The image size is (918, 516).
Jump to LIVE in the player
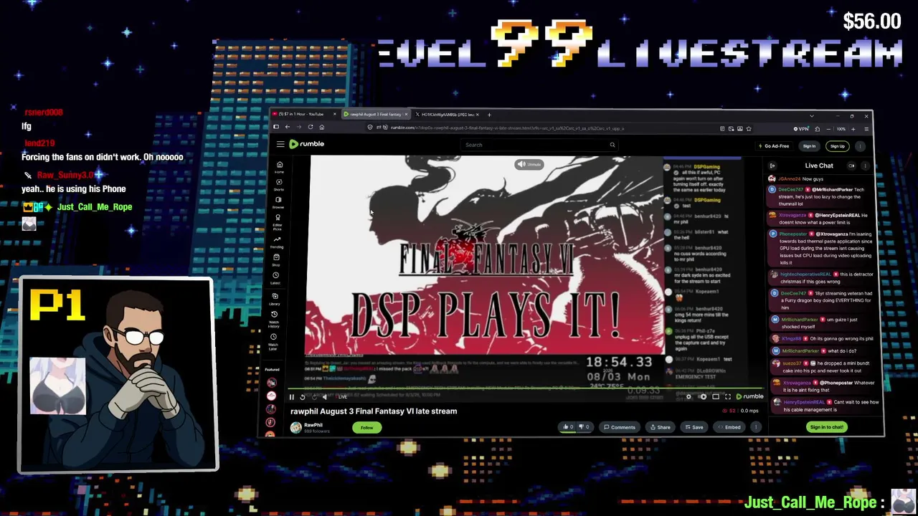tap(341, 397)
